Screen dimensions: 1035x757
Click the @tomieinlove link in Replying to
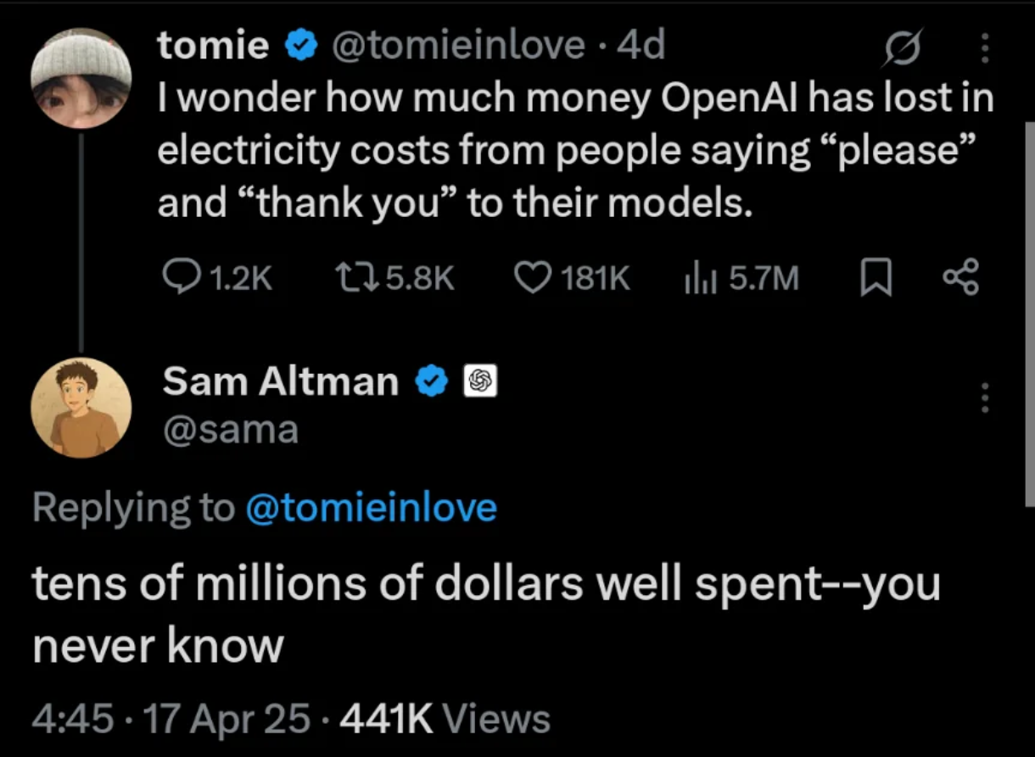click(x=371, y=507)
